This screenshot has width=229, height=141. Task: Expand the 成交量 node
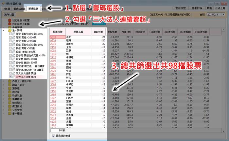[x=4, y=92]
